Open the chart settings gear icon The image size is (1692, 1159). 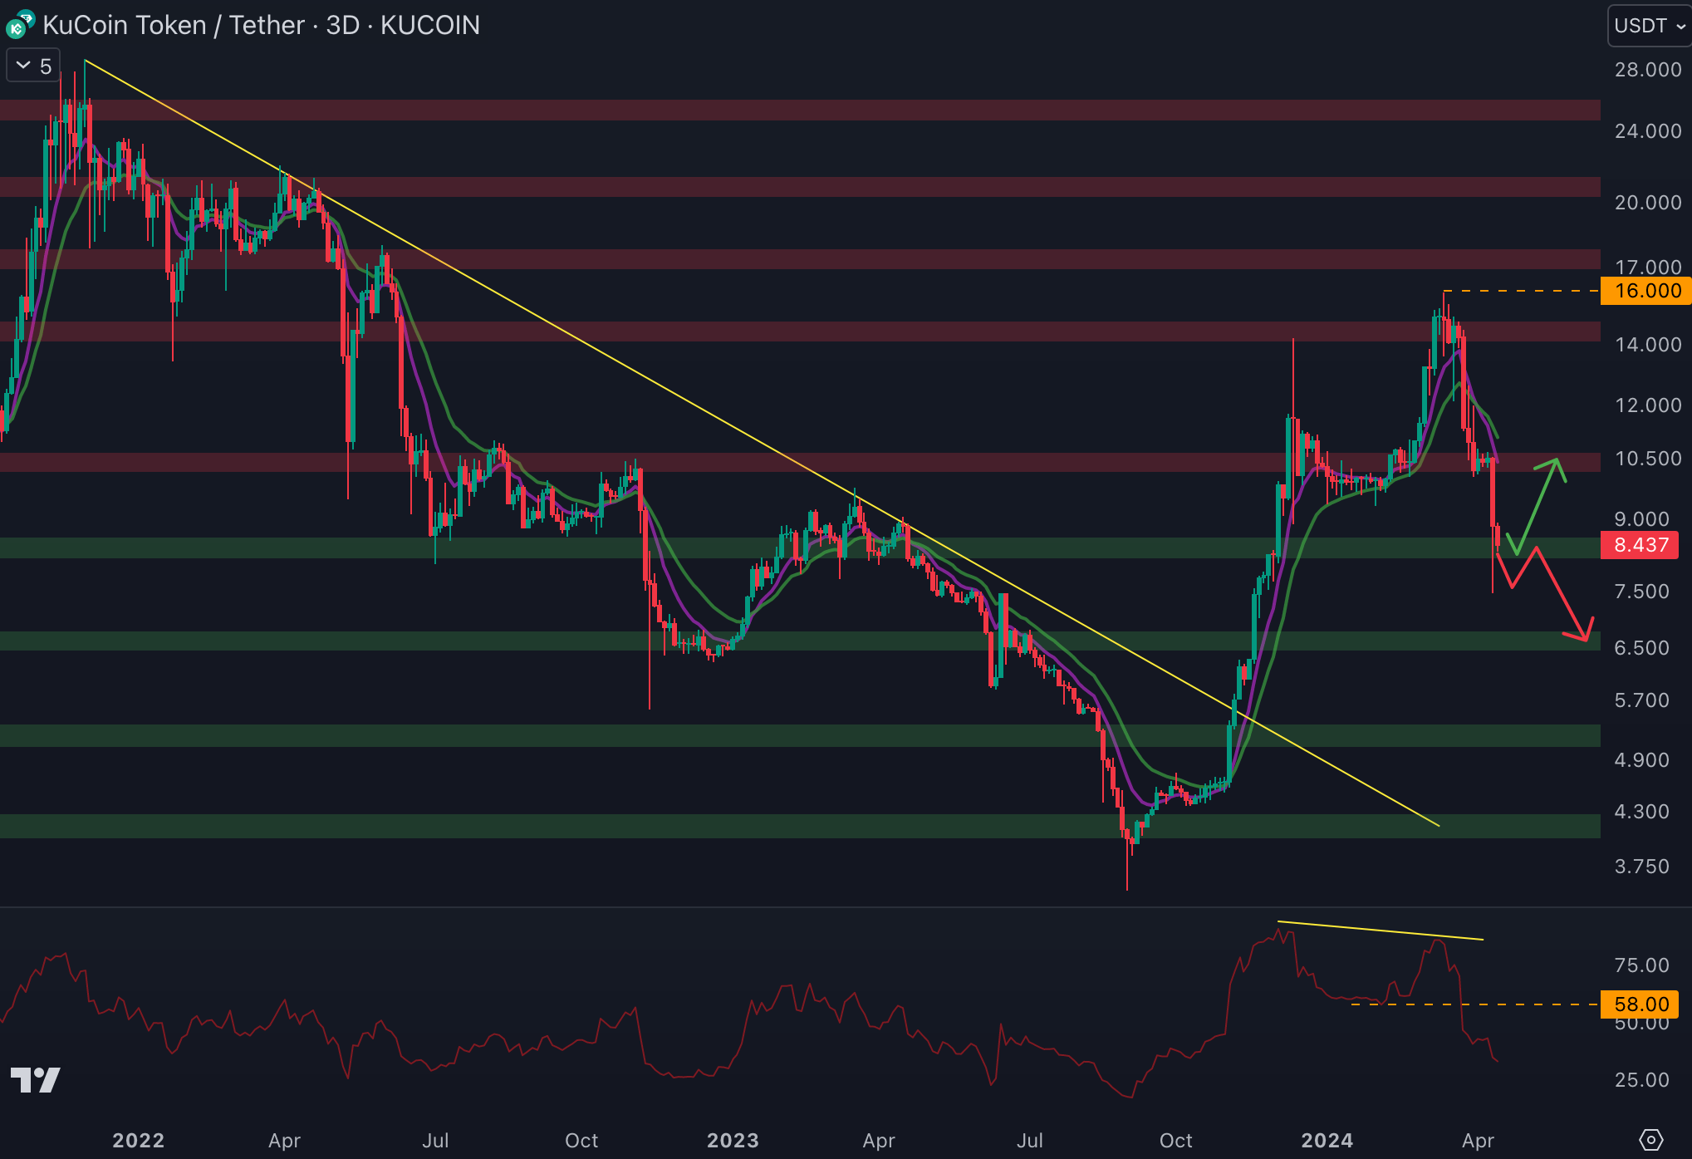click(x=1650, y=1139)
